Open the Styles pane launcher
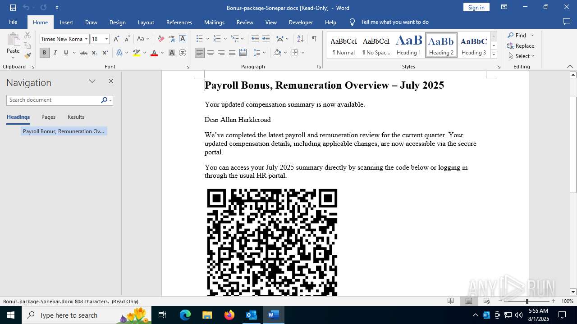 pos(499,67)
